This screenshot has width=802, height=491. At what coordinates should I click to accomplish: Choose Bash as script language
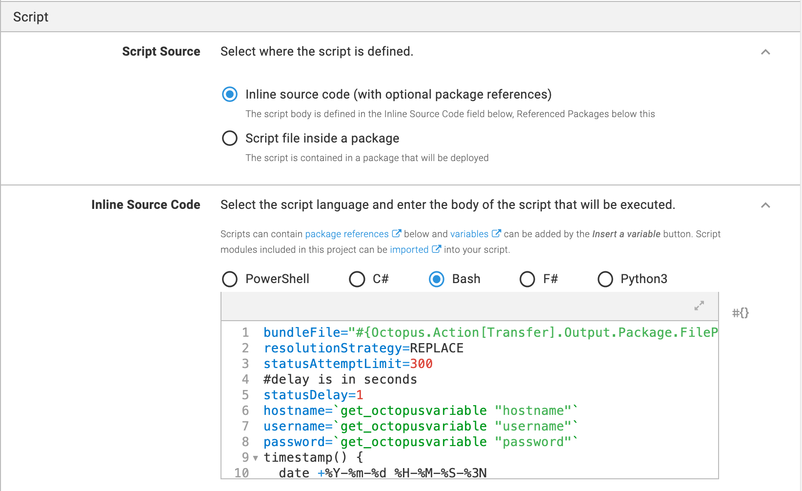point(437,279)
